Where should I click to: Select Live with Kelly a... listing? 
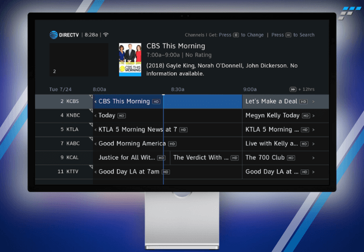(286, 143)
